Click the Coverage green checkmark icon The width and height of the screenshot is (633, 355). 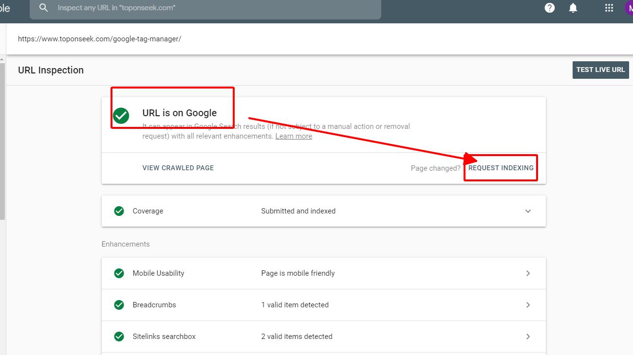(x=119, y=211)
